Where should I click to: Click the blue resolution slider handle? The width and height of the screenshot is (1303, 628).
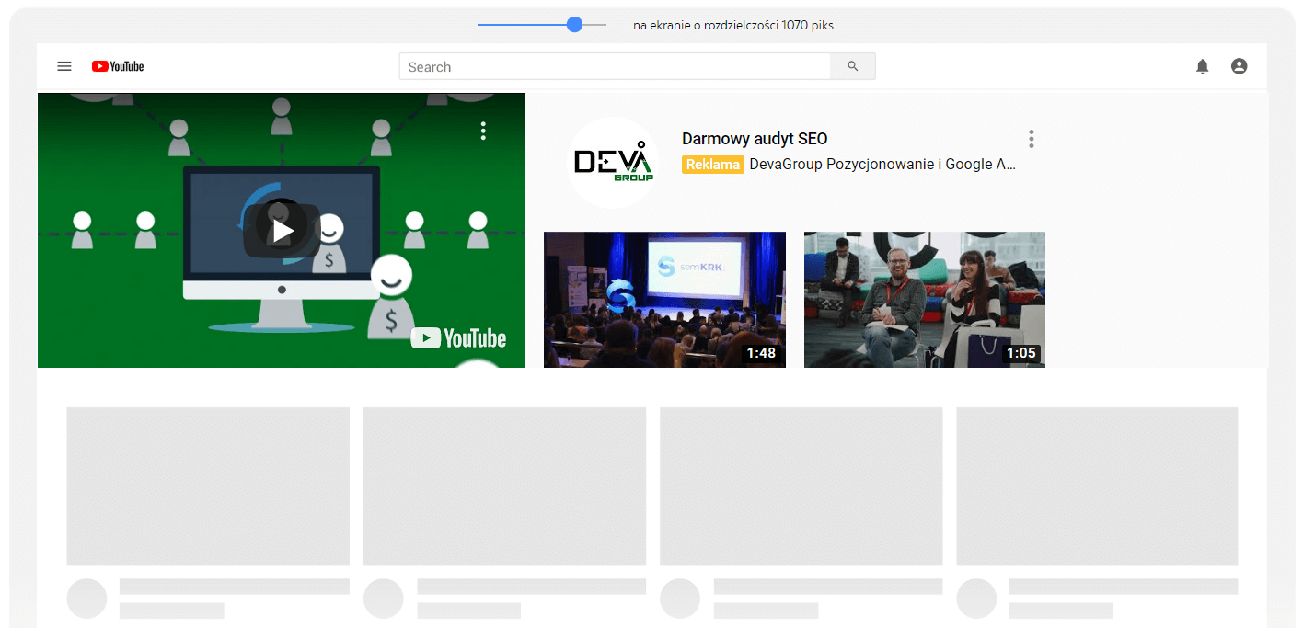pyautogui.click(x=575, y=25)
